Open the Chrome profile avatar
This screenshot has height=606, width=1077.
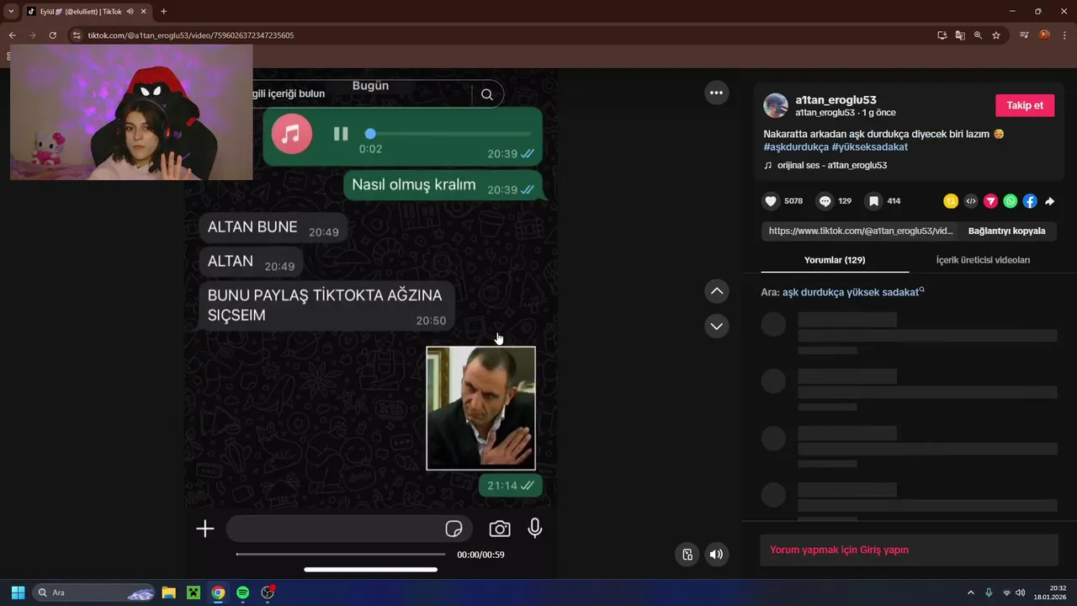tap(1044, 35)
